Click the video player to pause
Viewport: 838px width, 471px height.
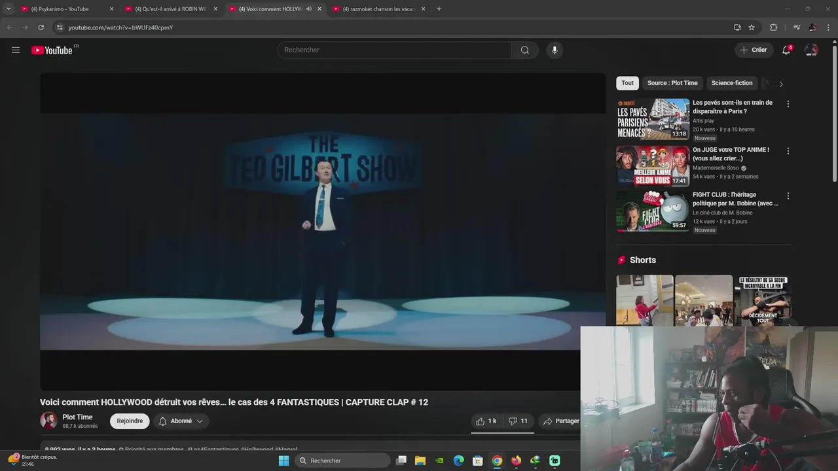(x=323, y=232)
